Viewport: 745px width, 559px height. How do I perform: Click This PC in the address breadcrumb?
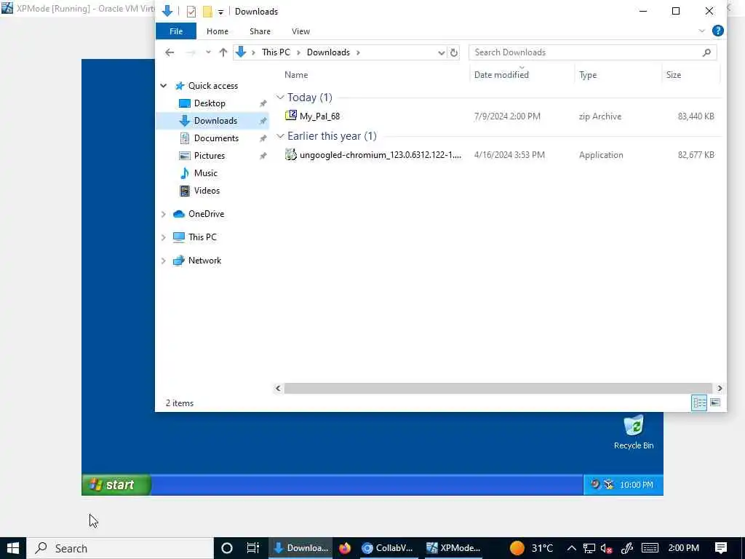276,52
